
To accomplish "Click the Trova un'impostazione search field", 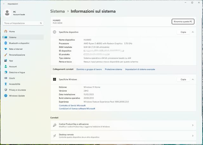I will 22,23.
